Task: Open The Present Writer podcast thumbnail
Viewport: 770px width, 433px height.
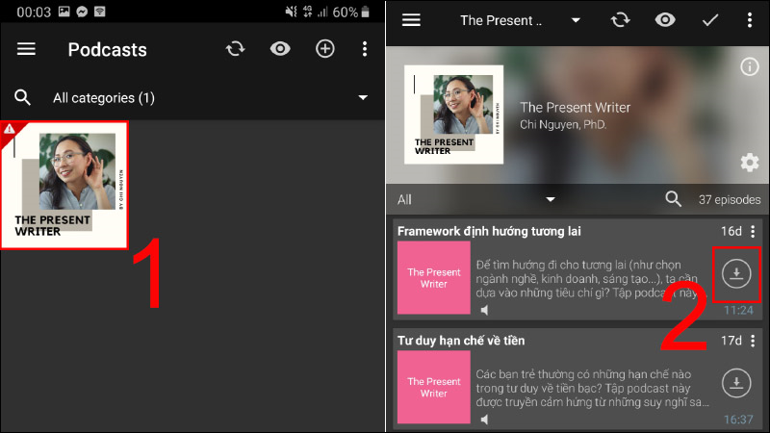Action: point(65,185)
